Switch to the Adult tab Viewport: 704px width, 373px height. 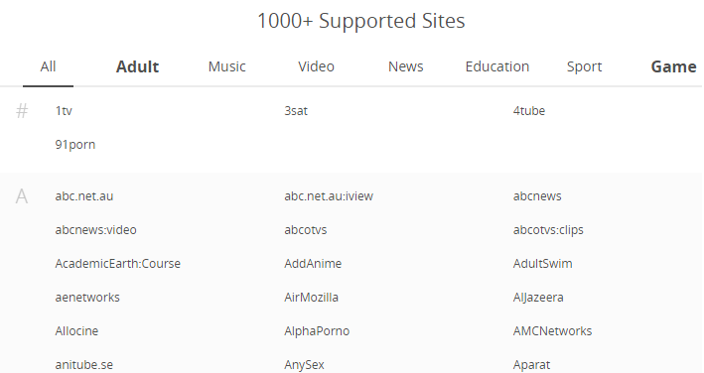[x=137, y=66]
